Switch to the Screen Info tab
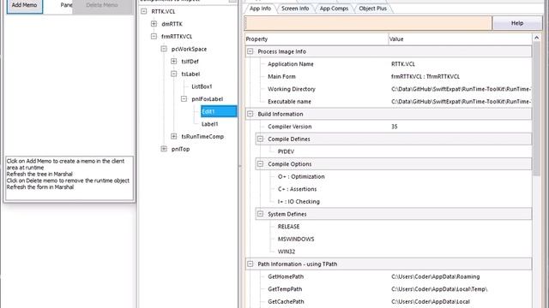The height and width of the screenshot is (308, 549). (295, 9)
